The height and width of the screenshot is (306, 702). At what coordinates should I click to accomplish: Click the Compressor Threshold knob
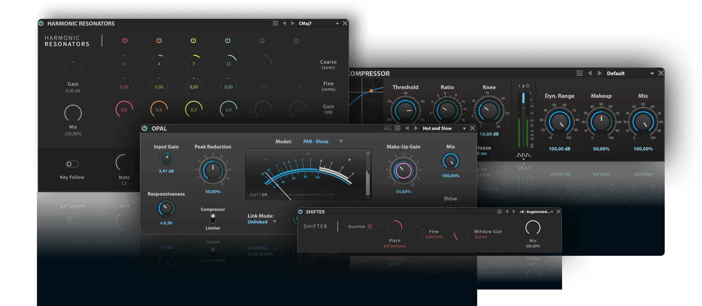point(405,110)
